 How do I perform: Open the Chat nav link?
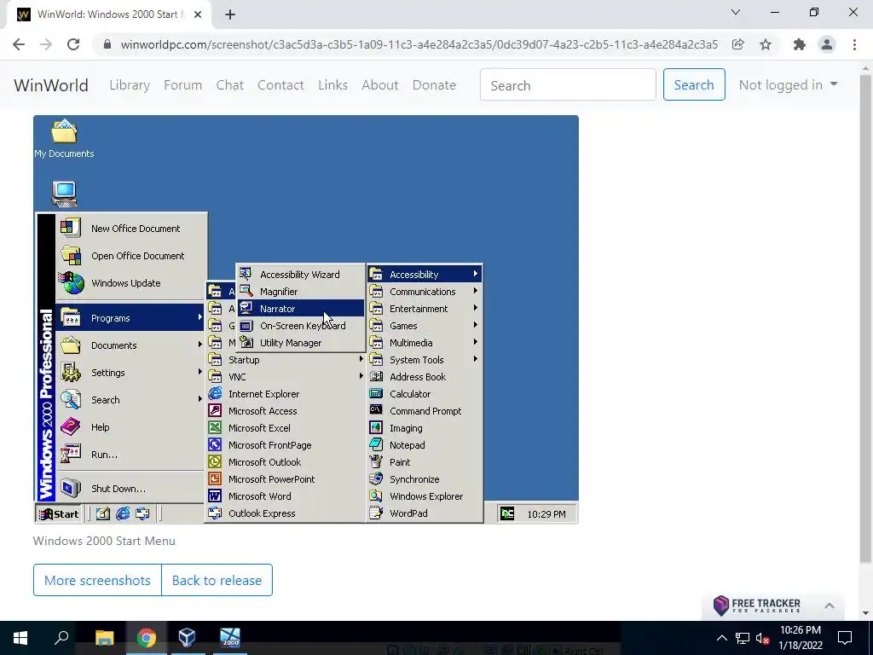230,84
